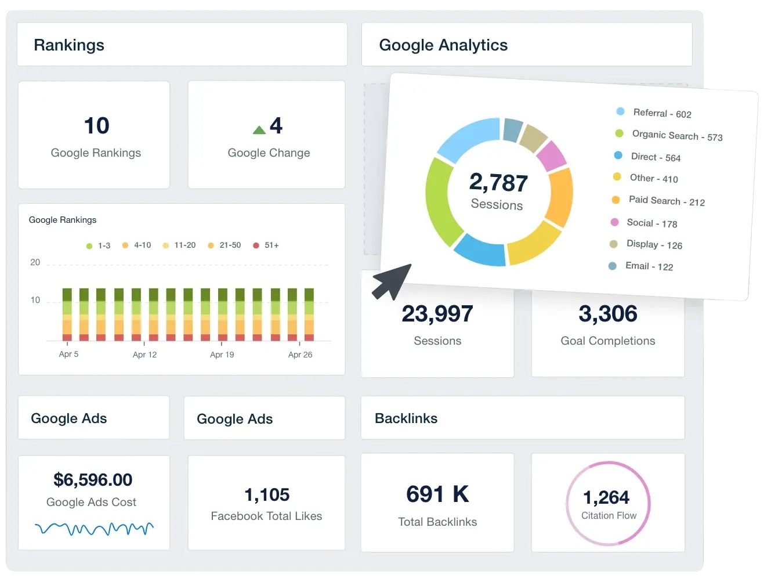Click the Apr 19 axis label
771x578 pixels.
point(222,355)
